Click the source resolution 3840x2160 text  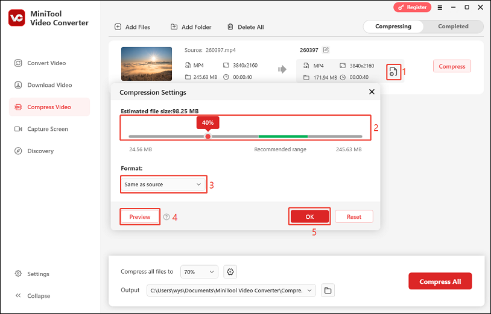(245, 65)
